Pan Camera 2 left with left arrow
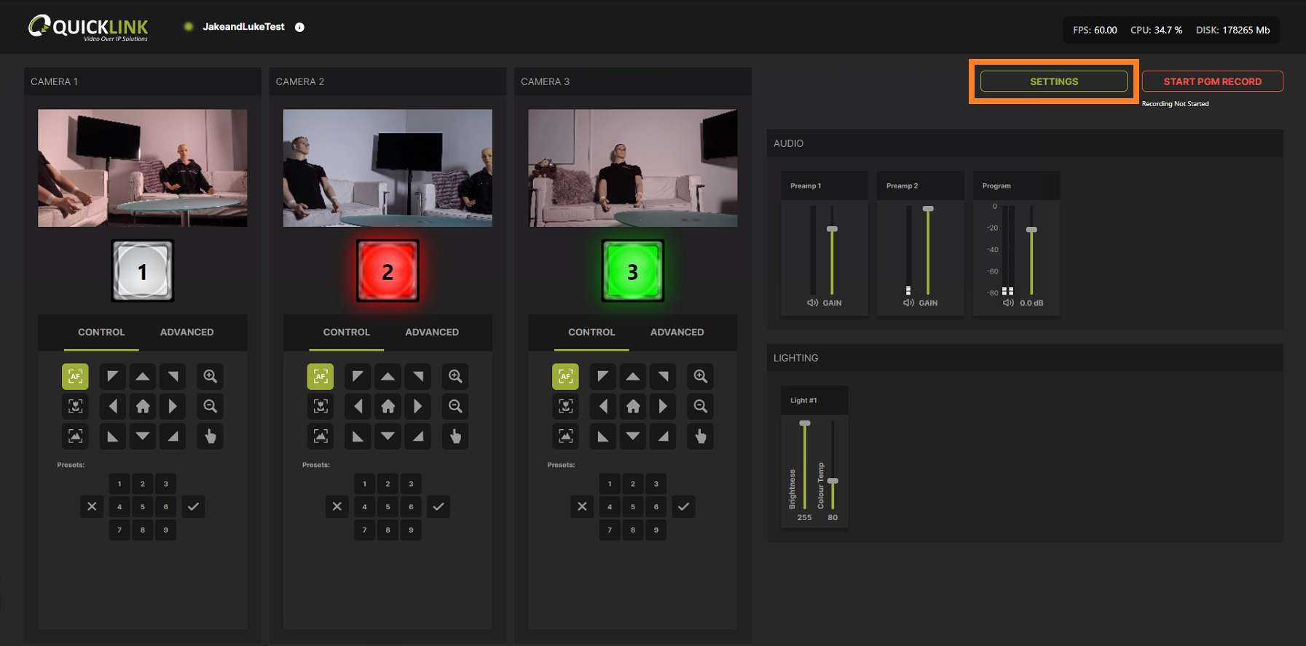1306x646 pixels. click(358, 406)
